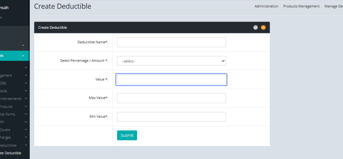The width and height of the screenshot is (343, 159).
Task: Focus the Value input field
Action: [171, 79]
